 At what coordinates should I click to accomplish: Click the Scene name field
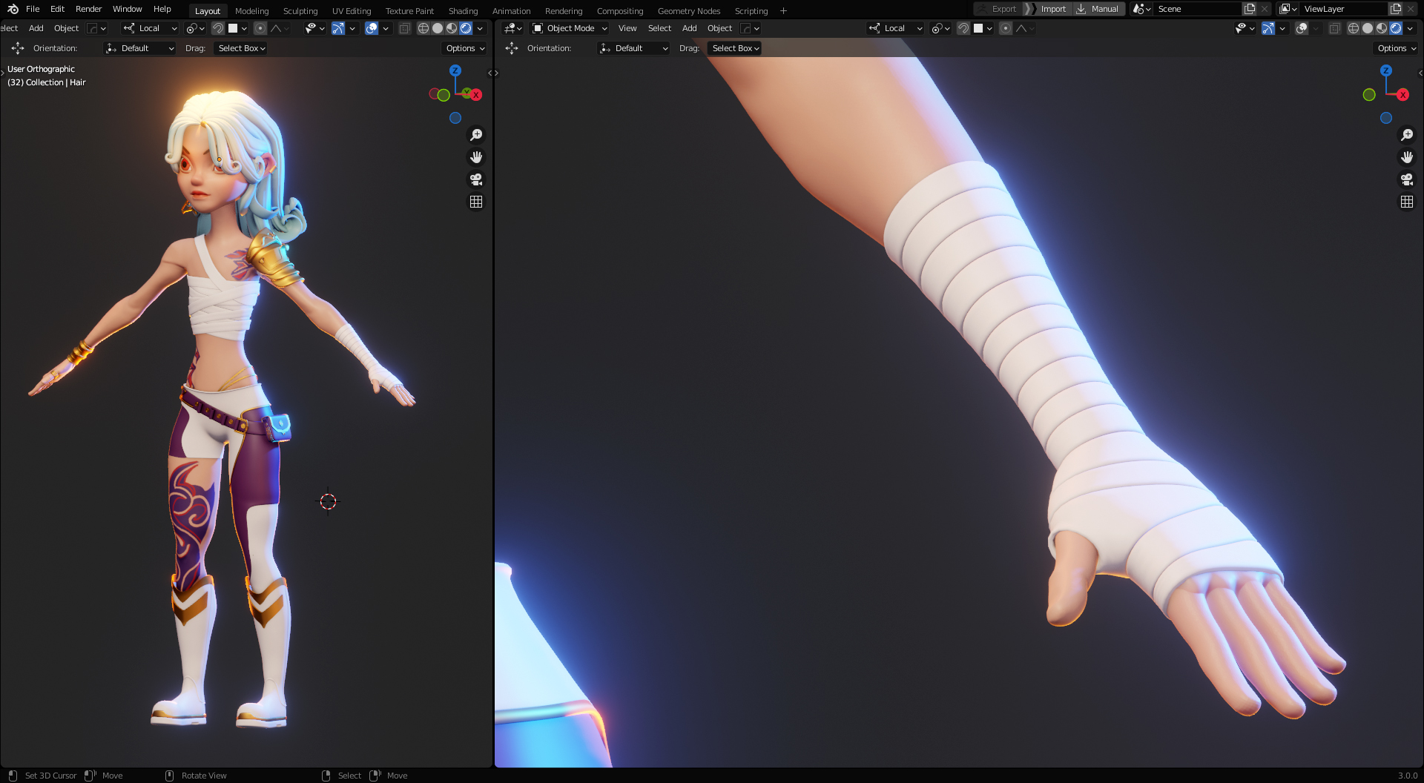[1196, 9]
